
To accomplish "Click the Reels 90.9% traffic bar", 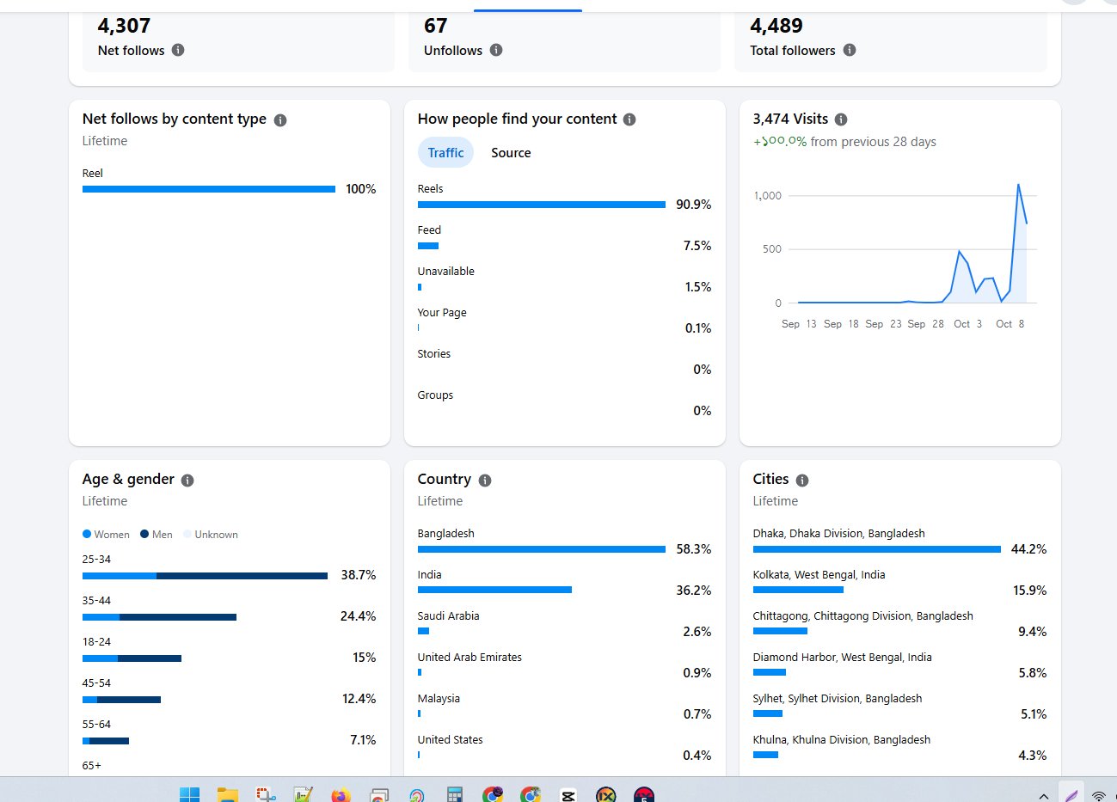I will pyautogui.click(x=542, y=205).
